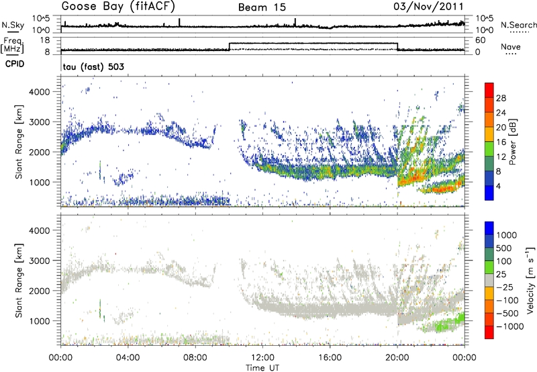Screen dimensions: 537x372
Task: Click the '18' frequency axis value
Action: tap(45, 40)
